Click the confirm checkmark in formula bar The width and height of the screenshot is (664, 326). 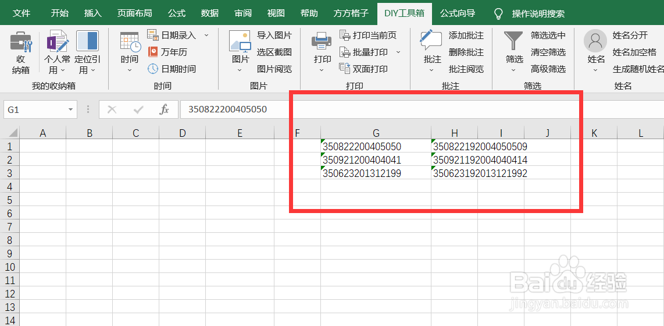[x=138, y=110]
